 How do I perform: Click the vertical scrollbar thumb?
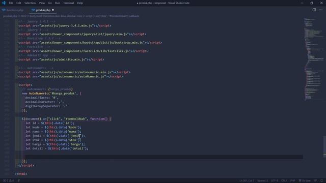[324, 146]
